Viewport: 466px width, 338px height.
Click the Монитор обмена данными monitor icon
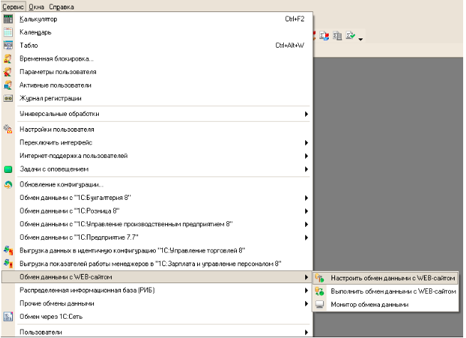[319, 305]
